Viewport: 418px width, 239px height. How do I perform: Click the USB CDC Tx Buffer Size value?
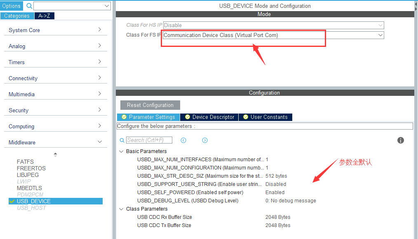coord(278,225)
